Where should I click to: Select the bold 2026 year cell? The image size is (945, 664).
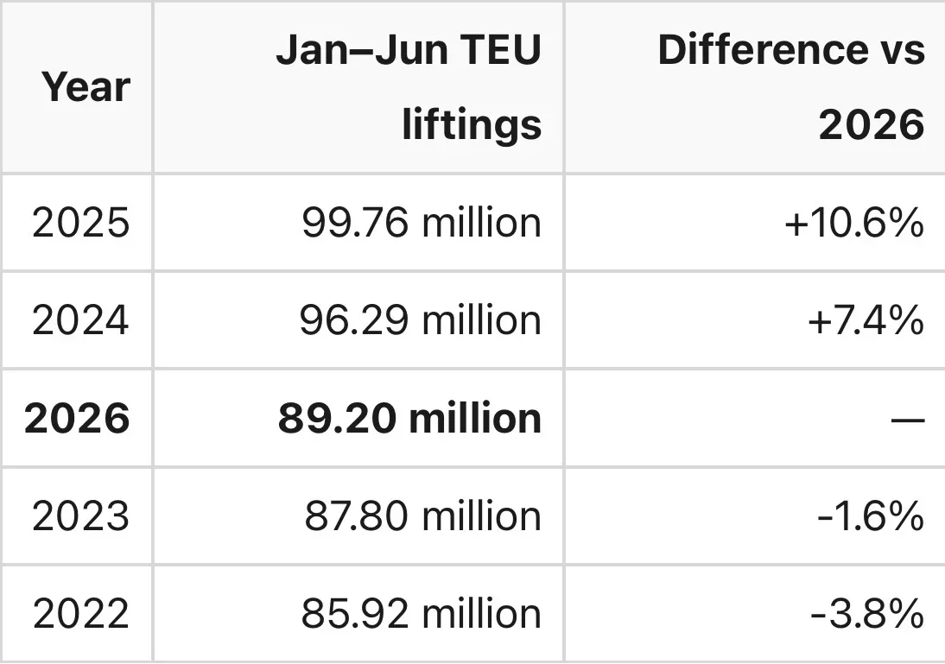[77, 418]
